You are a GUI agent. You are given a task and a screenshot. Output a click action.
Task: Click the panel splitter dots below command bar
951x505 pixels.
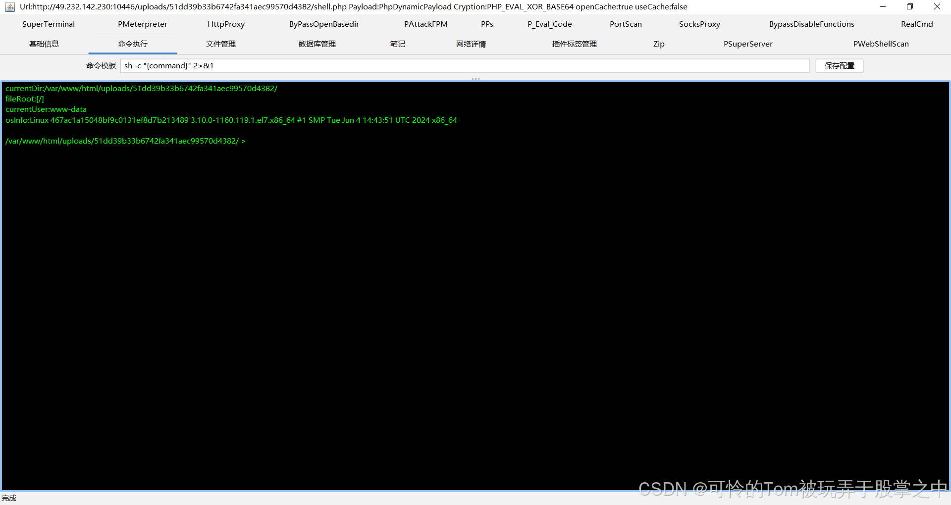tap(475, 78)
